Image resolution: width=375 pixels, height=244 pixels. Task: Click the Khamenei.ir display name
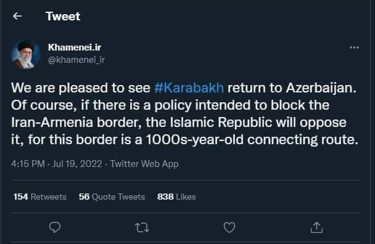click(x=75, y=47)
